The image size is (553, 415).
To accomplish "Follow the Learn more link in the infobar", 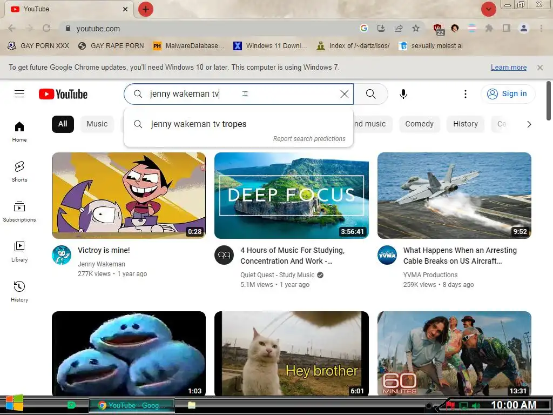I will tap(509, 67).
